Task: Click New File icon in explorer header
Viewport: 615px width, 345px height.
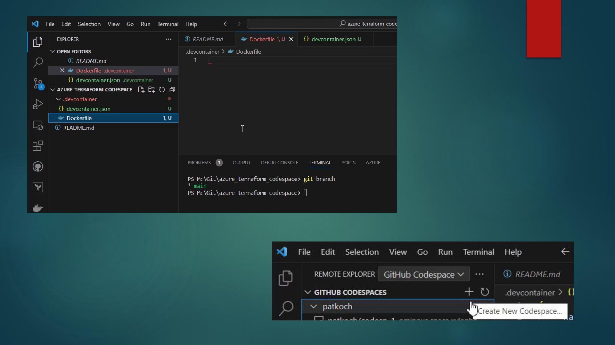Action: click(x=141, y=90)
